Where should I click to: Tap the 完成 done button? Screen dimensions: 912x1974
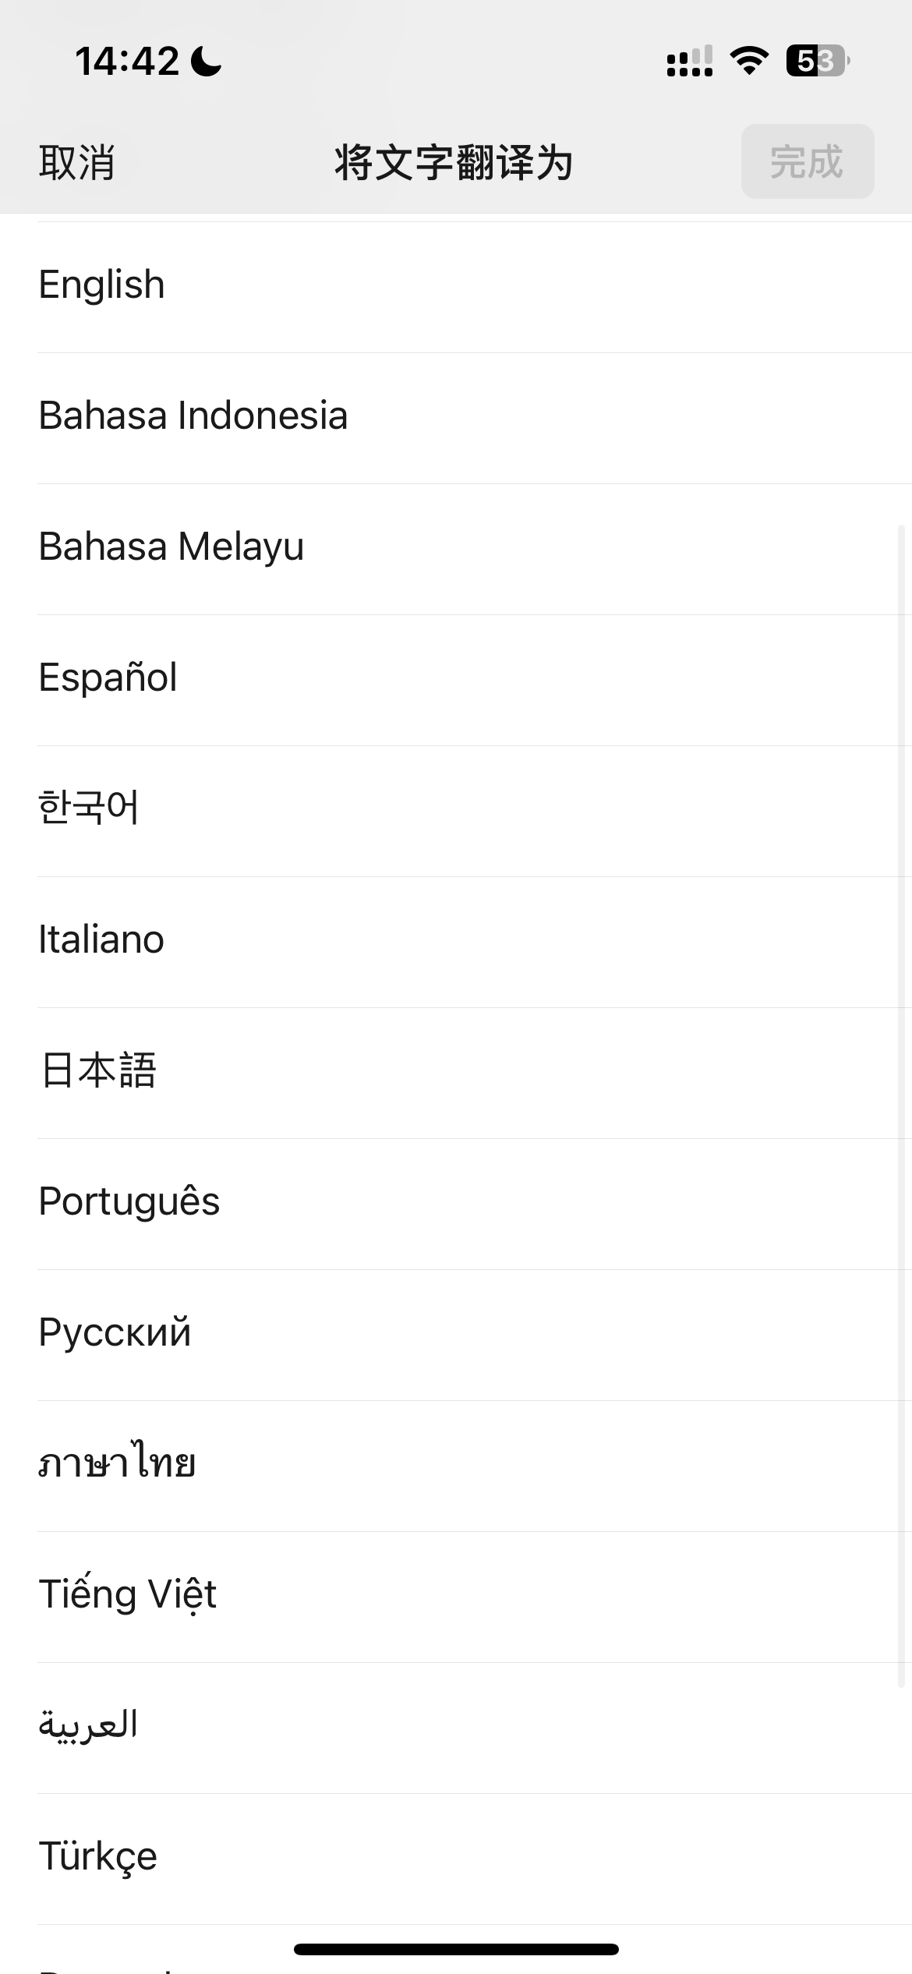[x=807, y=161]
